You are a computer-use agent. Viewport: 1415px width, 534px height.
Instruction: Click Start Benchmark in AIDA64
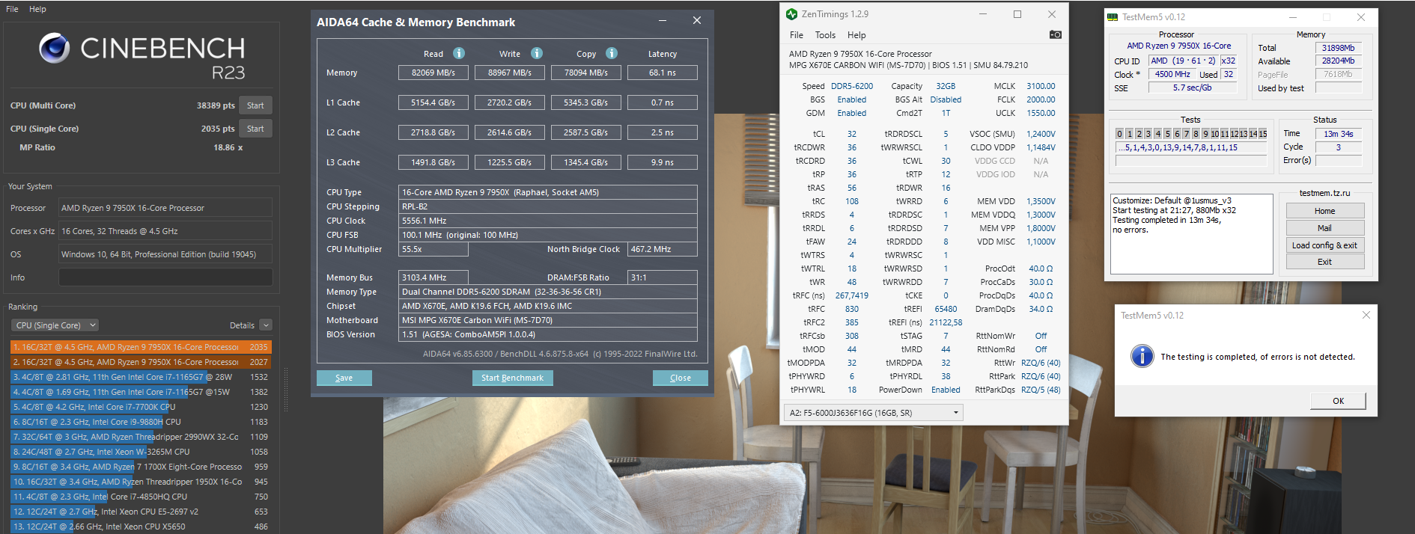tap(512, 378)
